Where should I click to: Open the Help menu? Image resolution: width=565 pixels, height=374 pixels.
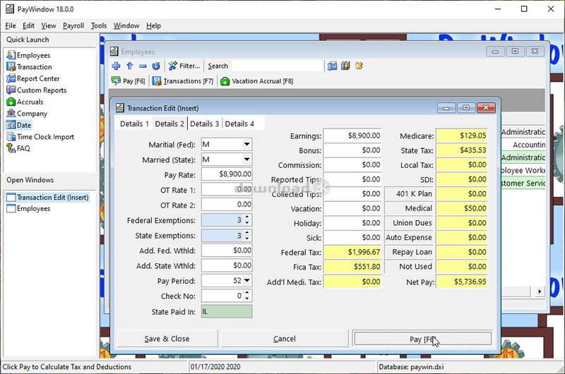pyautogui.click(x=153, y=25)
